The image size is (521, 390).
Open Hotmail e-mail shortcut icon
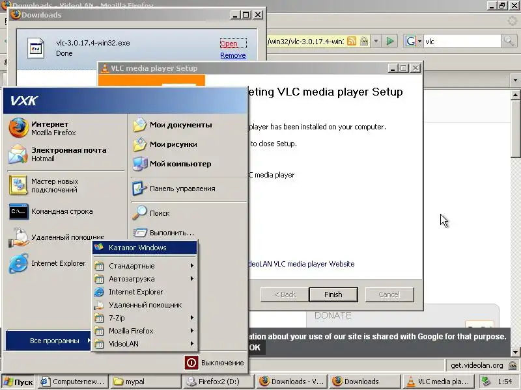pyautogui.click(x=18, y=154)
